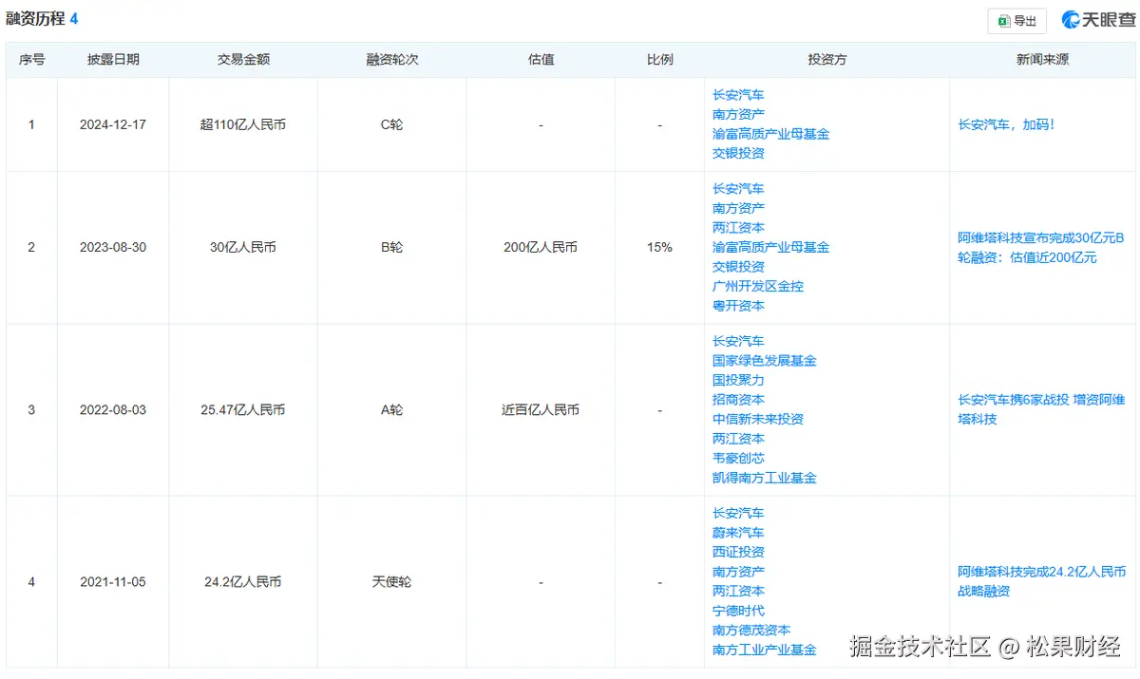Screen dimensions: 1140x679
Task: Open the 南方德茂资本 investor link
Action: click(751, 630)
